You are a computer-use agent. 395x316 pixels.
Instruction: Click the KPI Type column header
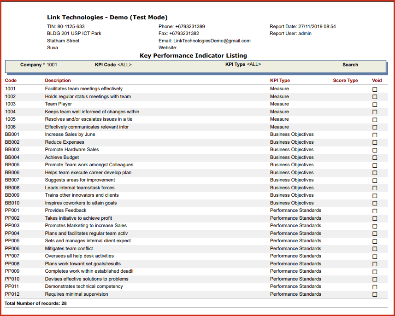tap(280, 80)
